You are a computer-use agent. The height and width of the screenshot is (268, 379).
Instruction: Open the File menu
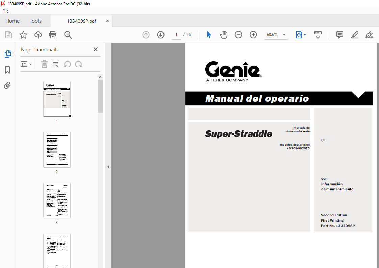click(5, 11)
